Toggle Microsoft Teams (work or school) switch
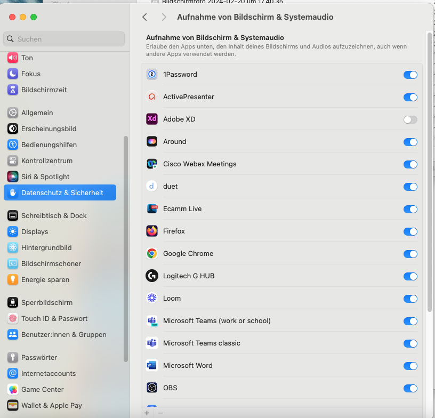 click(410, 321)
